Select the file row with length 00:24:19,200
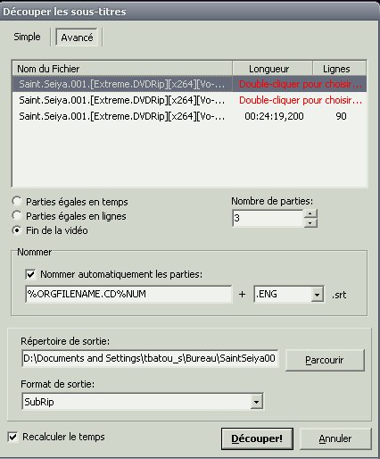 coord(189,116)
